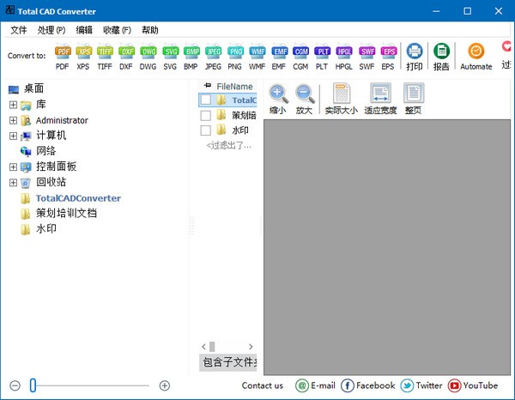Open the Automate tool
This screenshot has width=515, height=400.
coord(476,57)
